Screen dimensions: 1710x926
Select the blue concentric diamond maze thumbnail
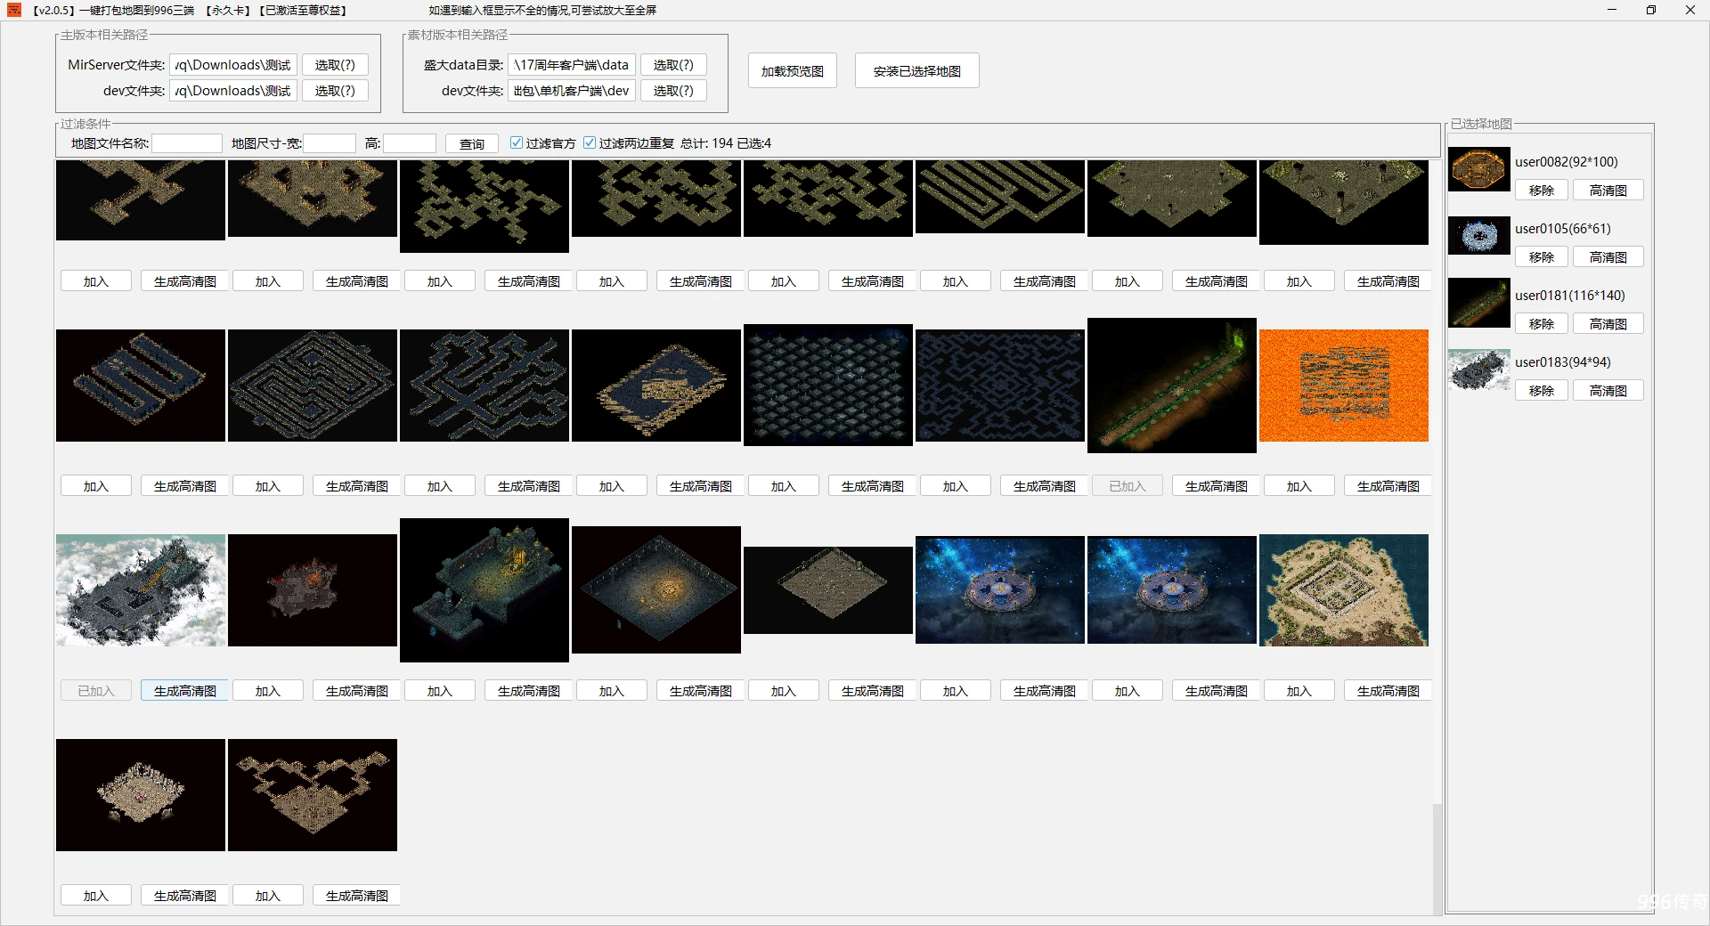[313, 386]
